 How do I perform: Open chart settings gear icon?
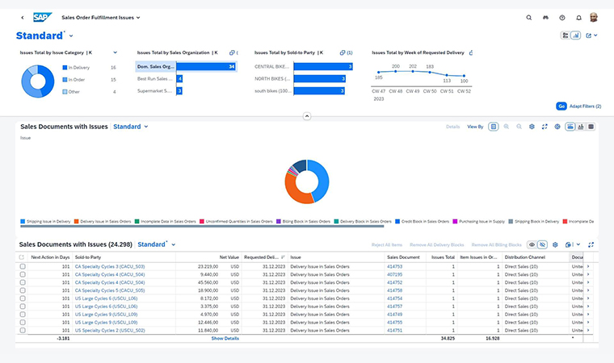click(532, 127)
